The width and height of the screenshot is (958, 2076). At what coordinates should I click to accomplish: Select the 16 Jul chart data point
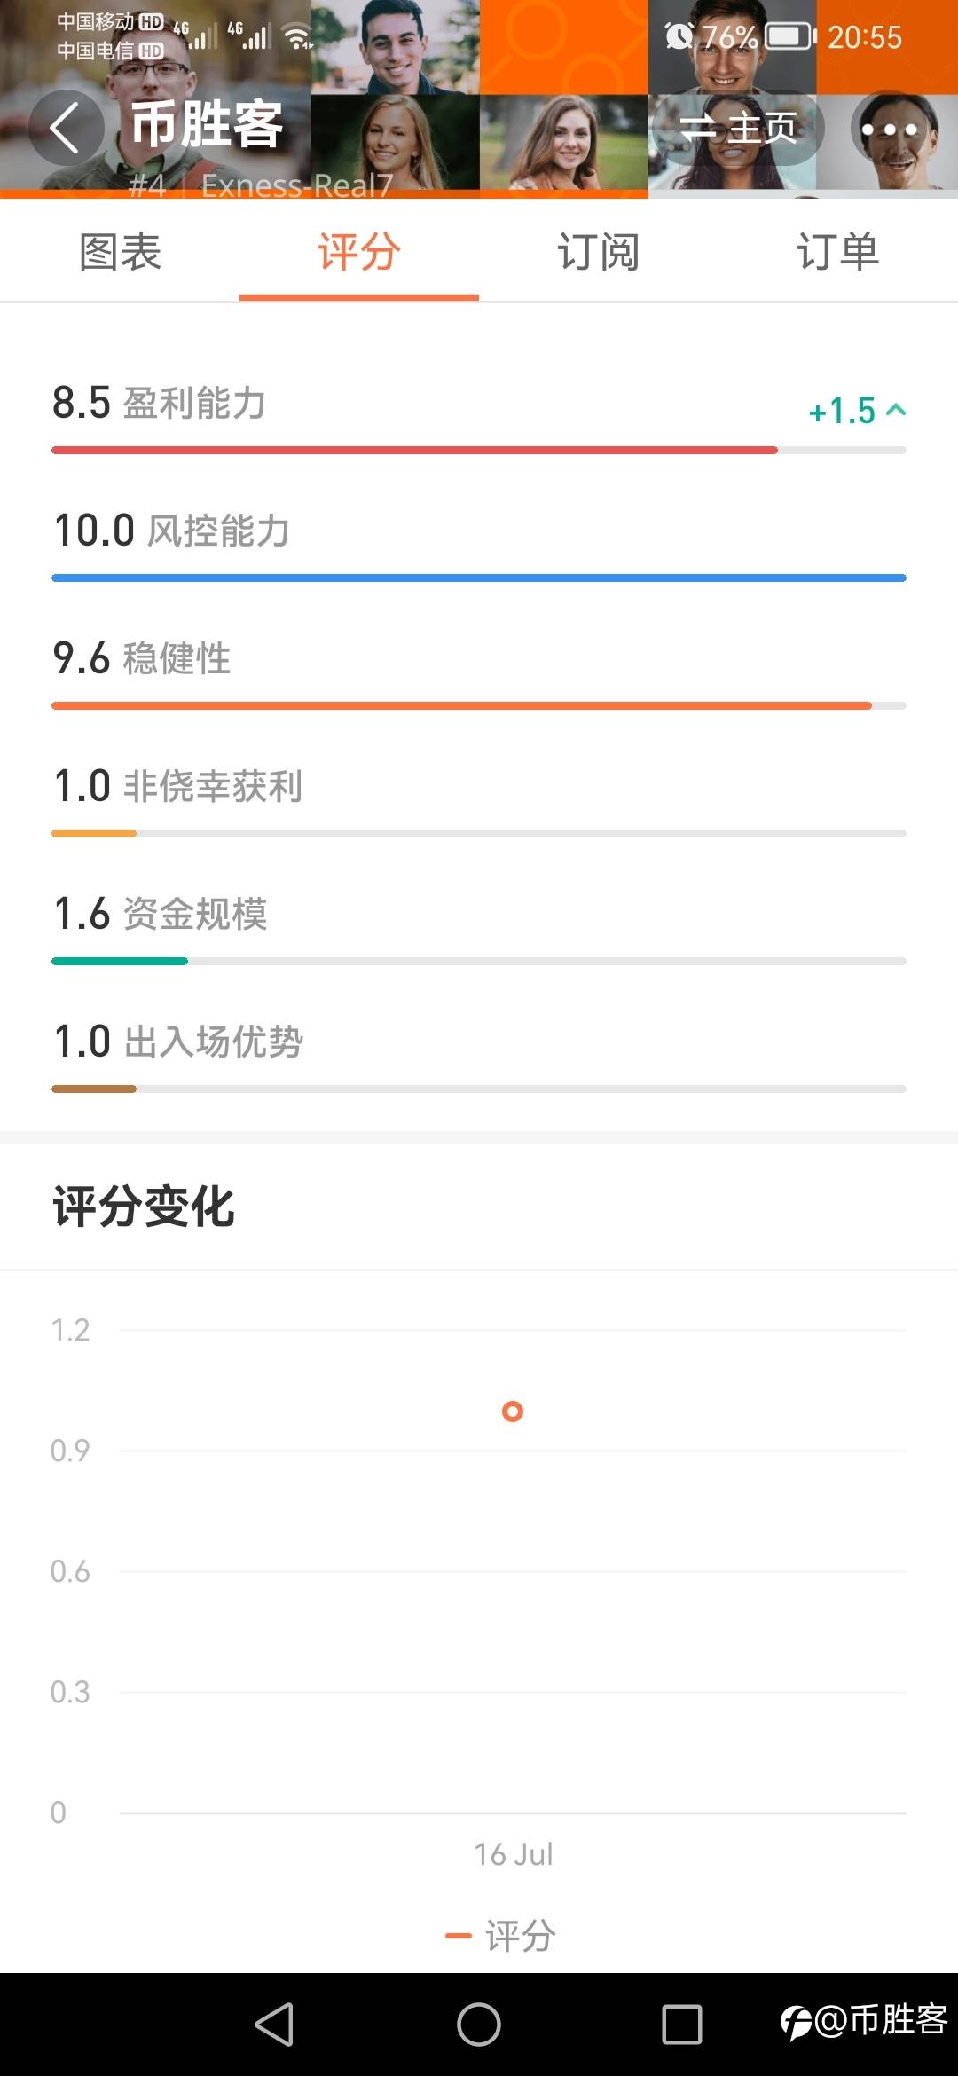(513, 1411)
